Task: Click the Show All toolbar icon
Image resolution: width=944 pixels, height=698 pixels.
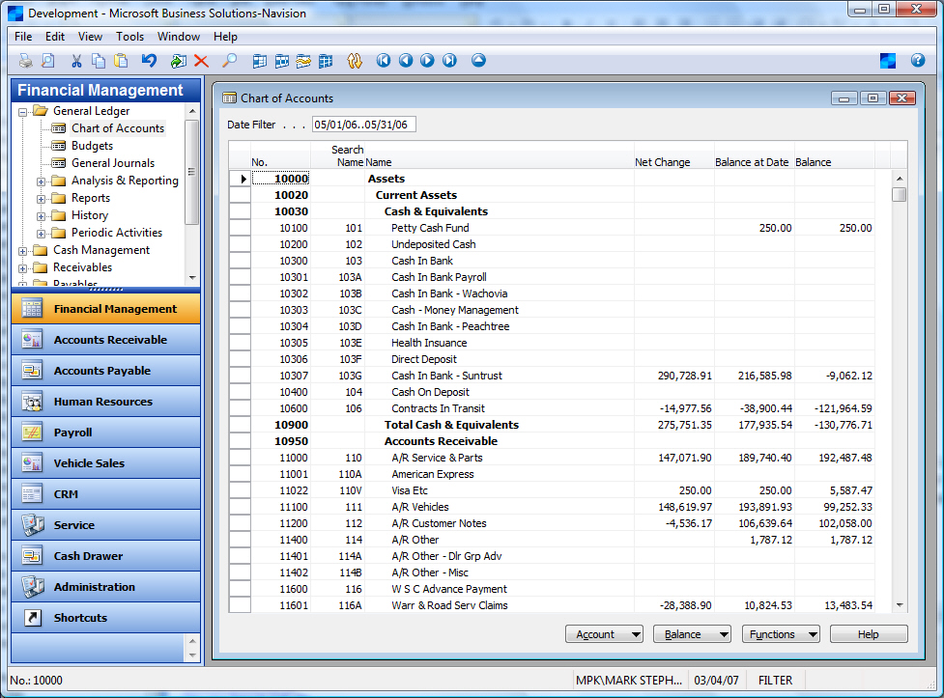Action: pyautogui.click(x=326, y=61)
